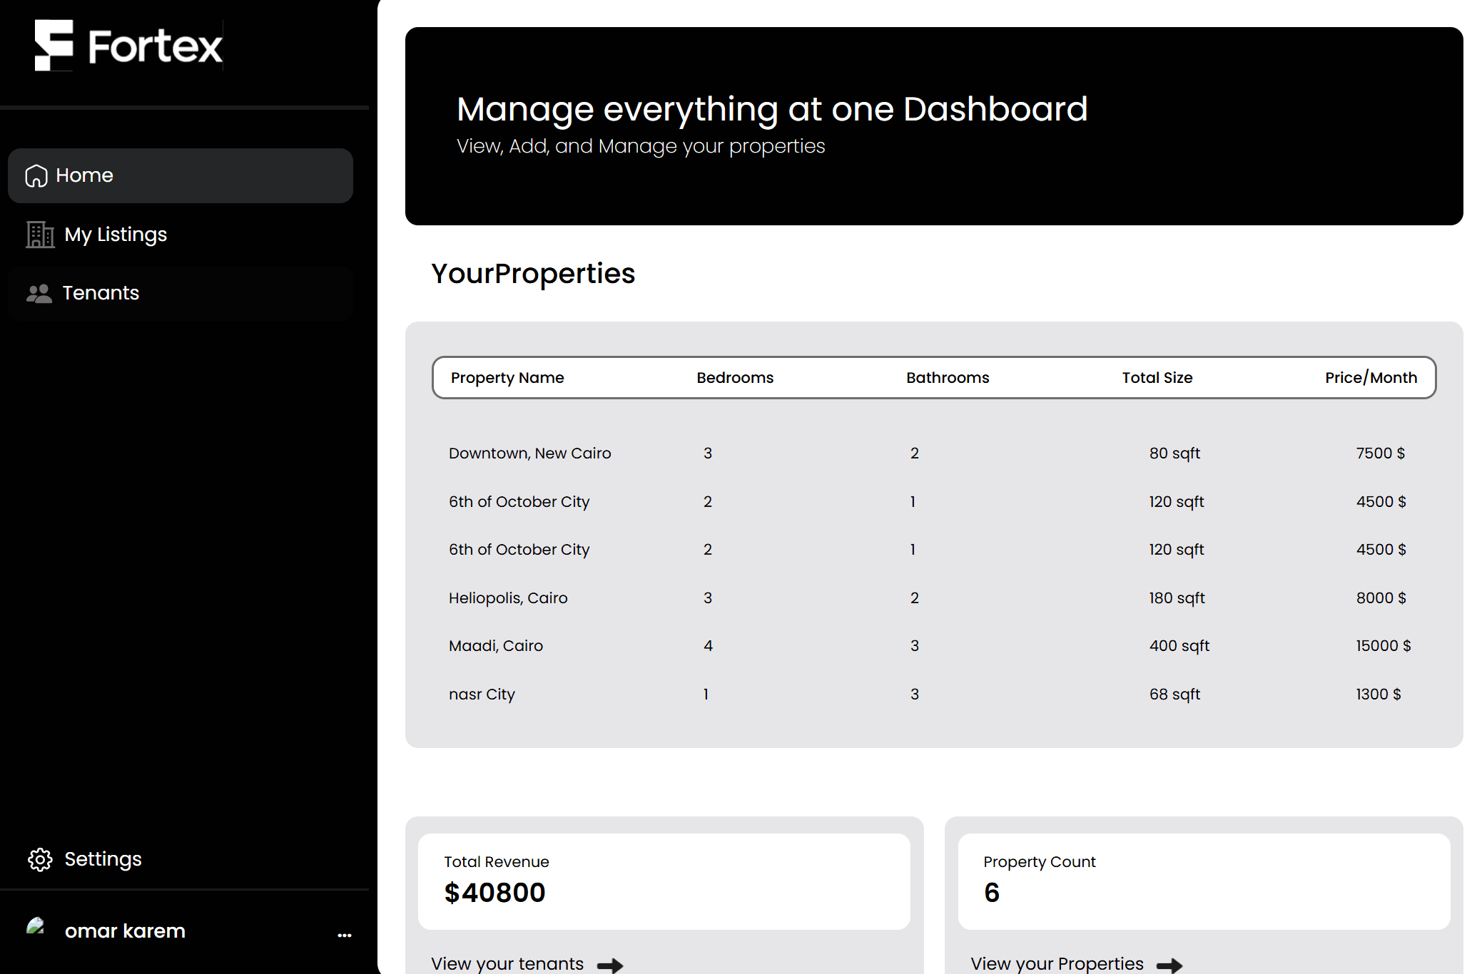1477x974 pixels.
Task: Click omar karem's profile avatar
Action: tap(36, 927)
